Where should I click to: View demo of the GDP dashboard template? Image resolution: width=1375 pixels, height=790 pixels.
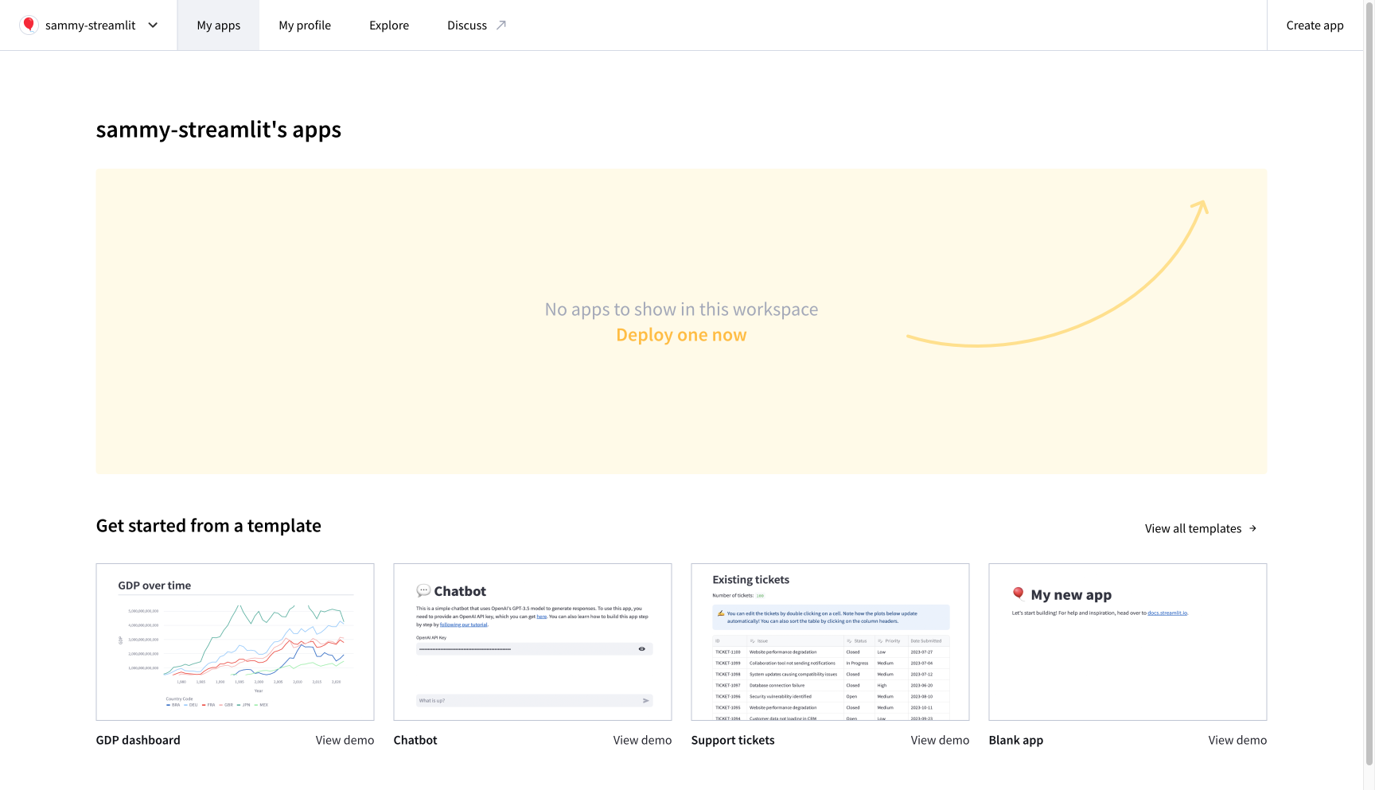pos(345,740)
